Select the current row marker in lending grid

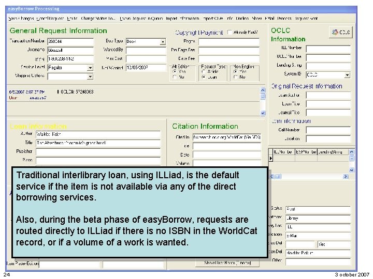(x=271, y=158)
